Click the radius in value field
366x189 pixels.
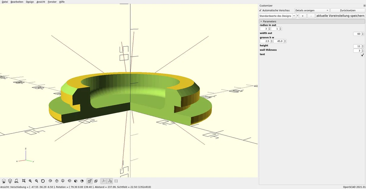264,29
